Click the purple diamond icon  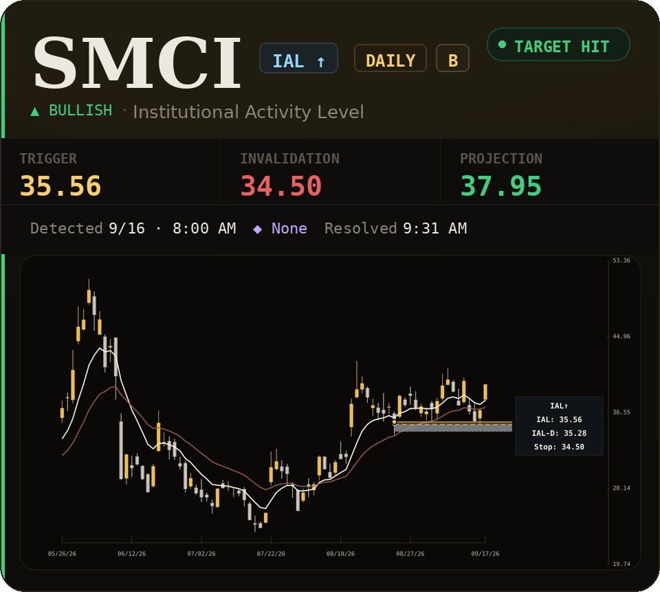(258, 229)
